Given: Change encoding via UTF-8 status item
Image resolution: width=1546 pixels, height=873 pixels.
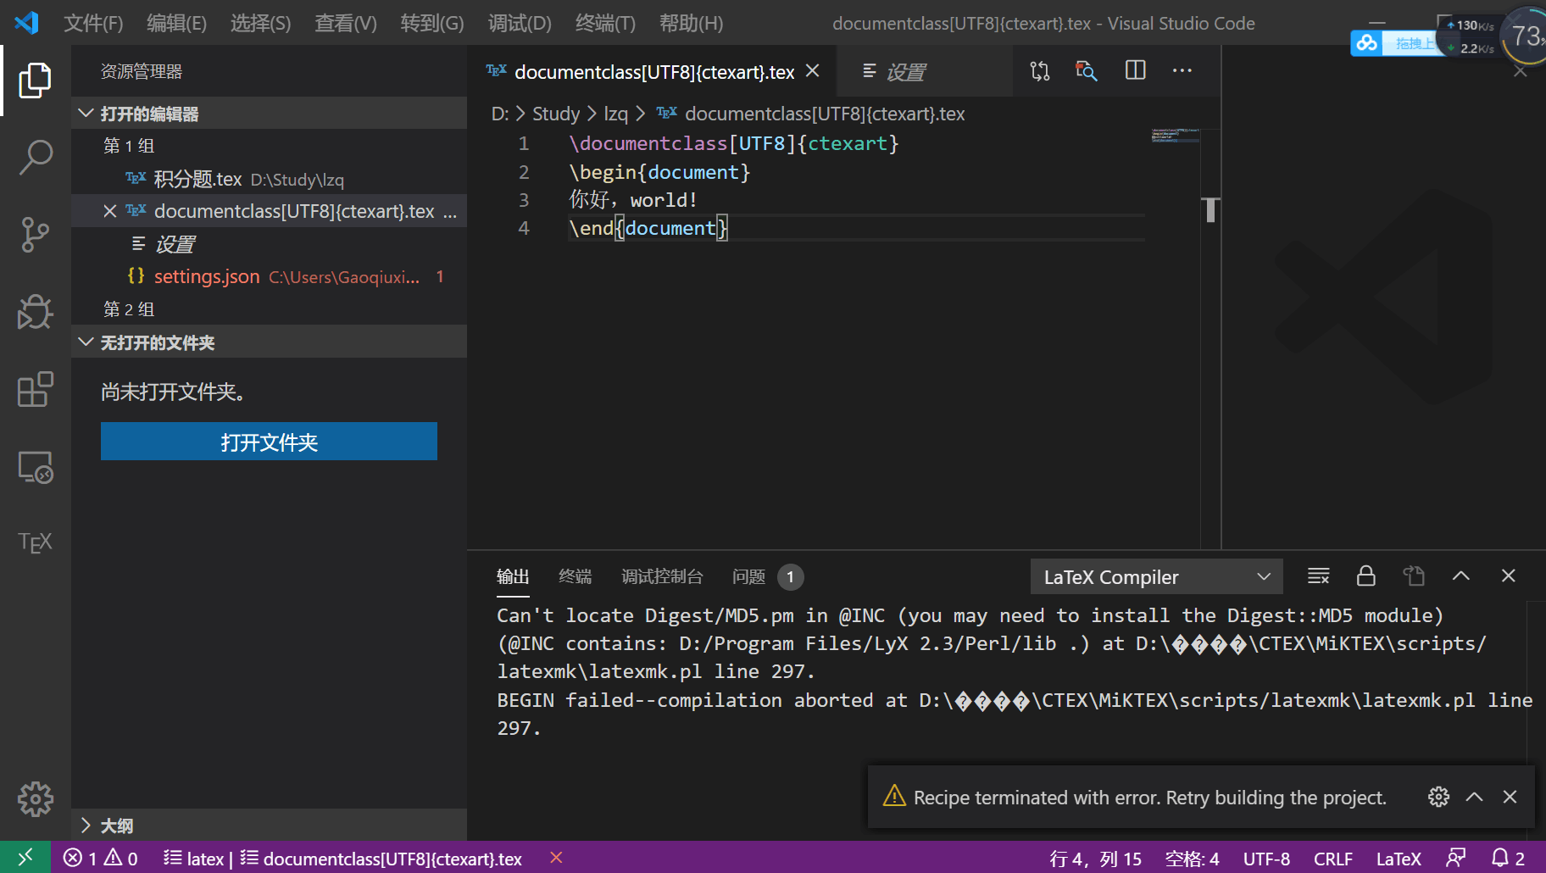Looking at the screenshot, I should [1266, 858].
